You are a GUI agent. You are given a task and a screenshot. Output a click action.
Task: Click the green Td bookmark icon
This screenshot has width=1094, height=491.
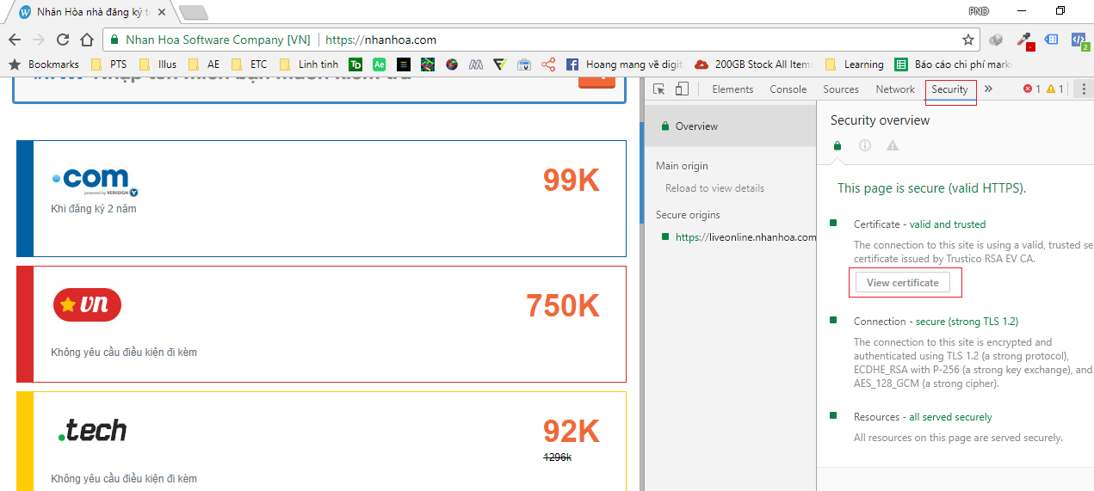[355, 64]
